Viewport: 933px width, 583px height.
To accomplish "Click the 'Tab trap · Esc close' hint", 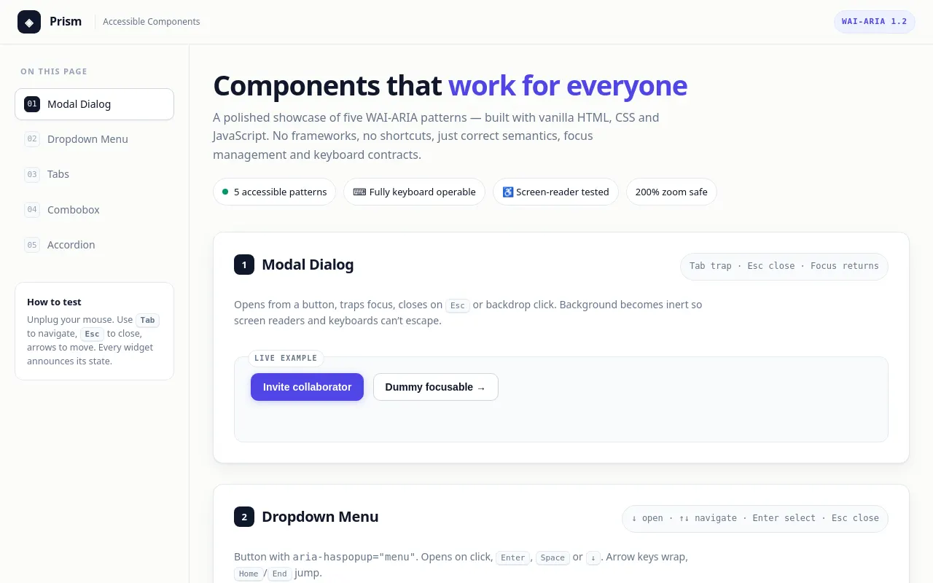I will point(784,266).
